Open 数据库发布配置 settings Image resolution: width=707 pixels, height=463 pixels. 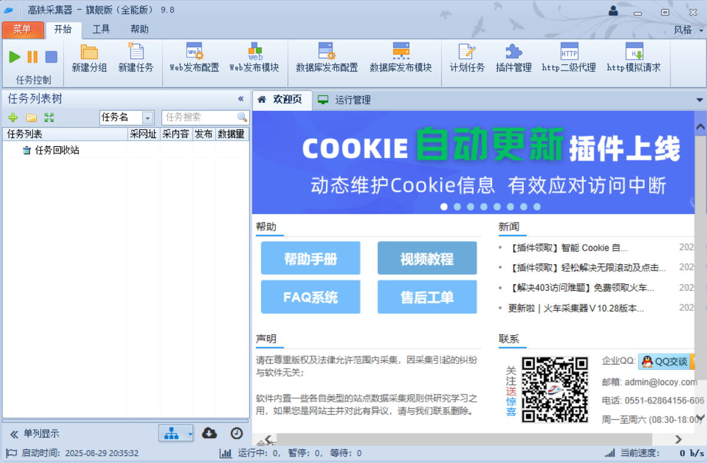point(327,58)
